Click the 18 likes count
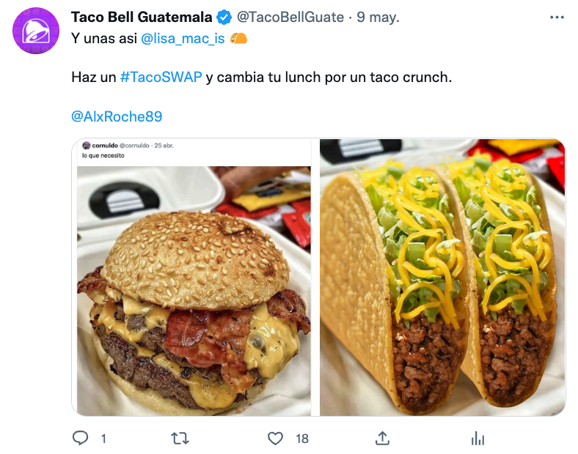This screenshot has width=578, height=454. (302, 439)
